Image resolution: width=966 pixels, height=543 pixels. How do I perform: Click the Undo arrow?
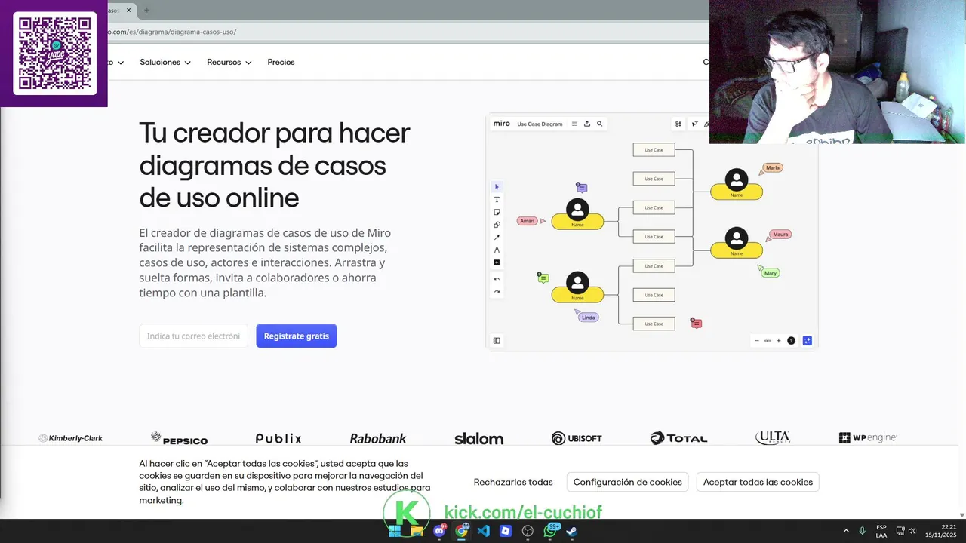[x=497, y=279]
